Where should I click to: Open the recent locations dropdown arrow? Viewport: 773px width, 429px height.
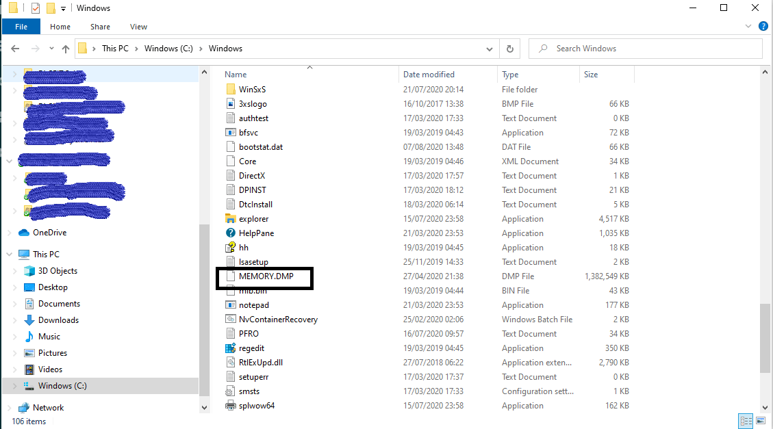pyautogui.click(x=52, y=49)
